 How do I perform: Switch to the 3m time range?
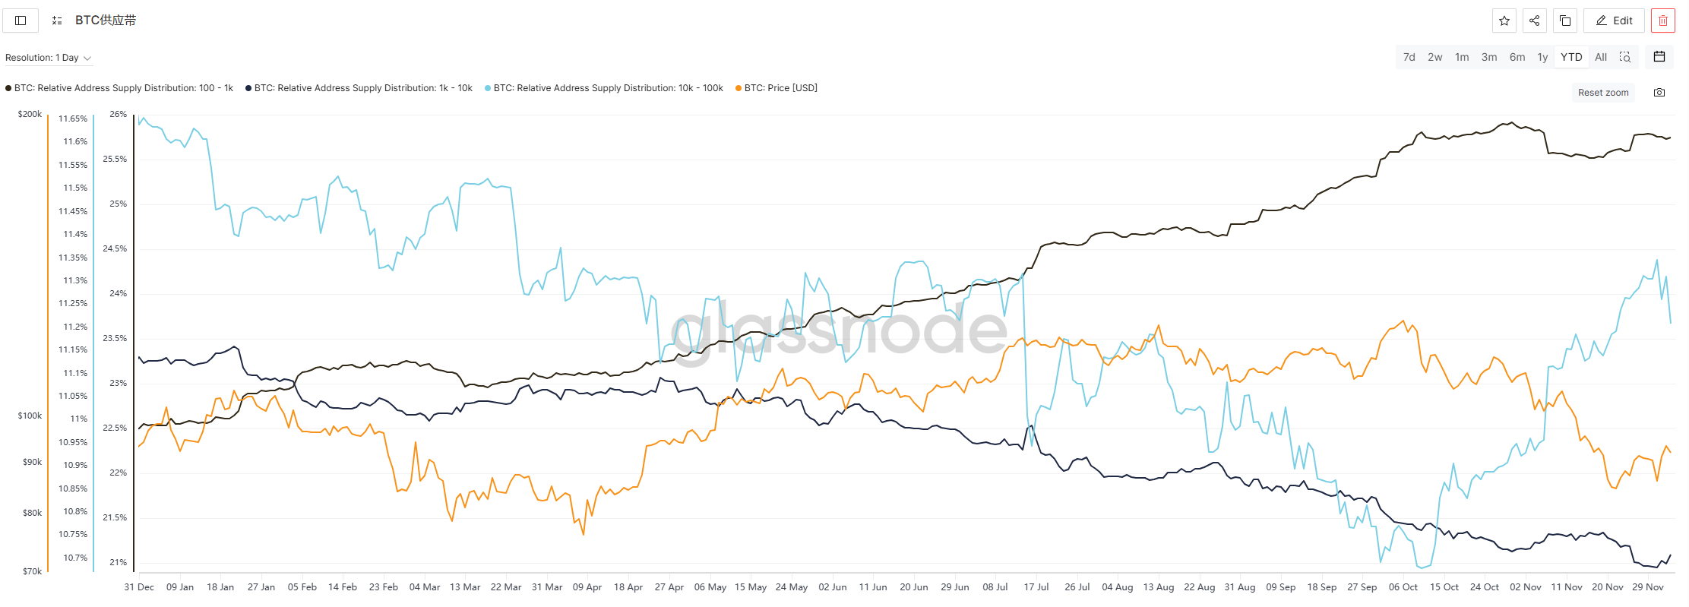click(1489, 57)
